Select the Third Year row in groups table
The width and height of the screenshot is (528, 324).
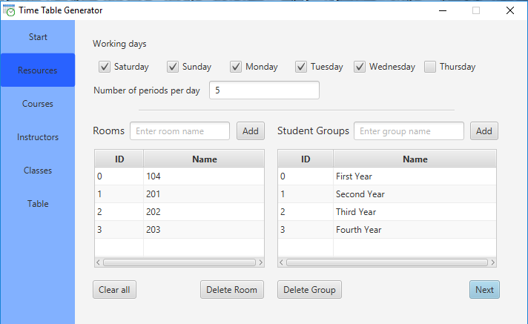[x=386, y=212]
